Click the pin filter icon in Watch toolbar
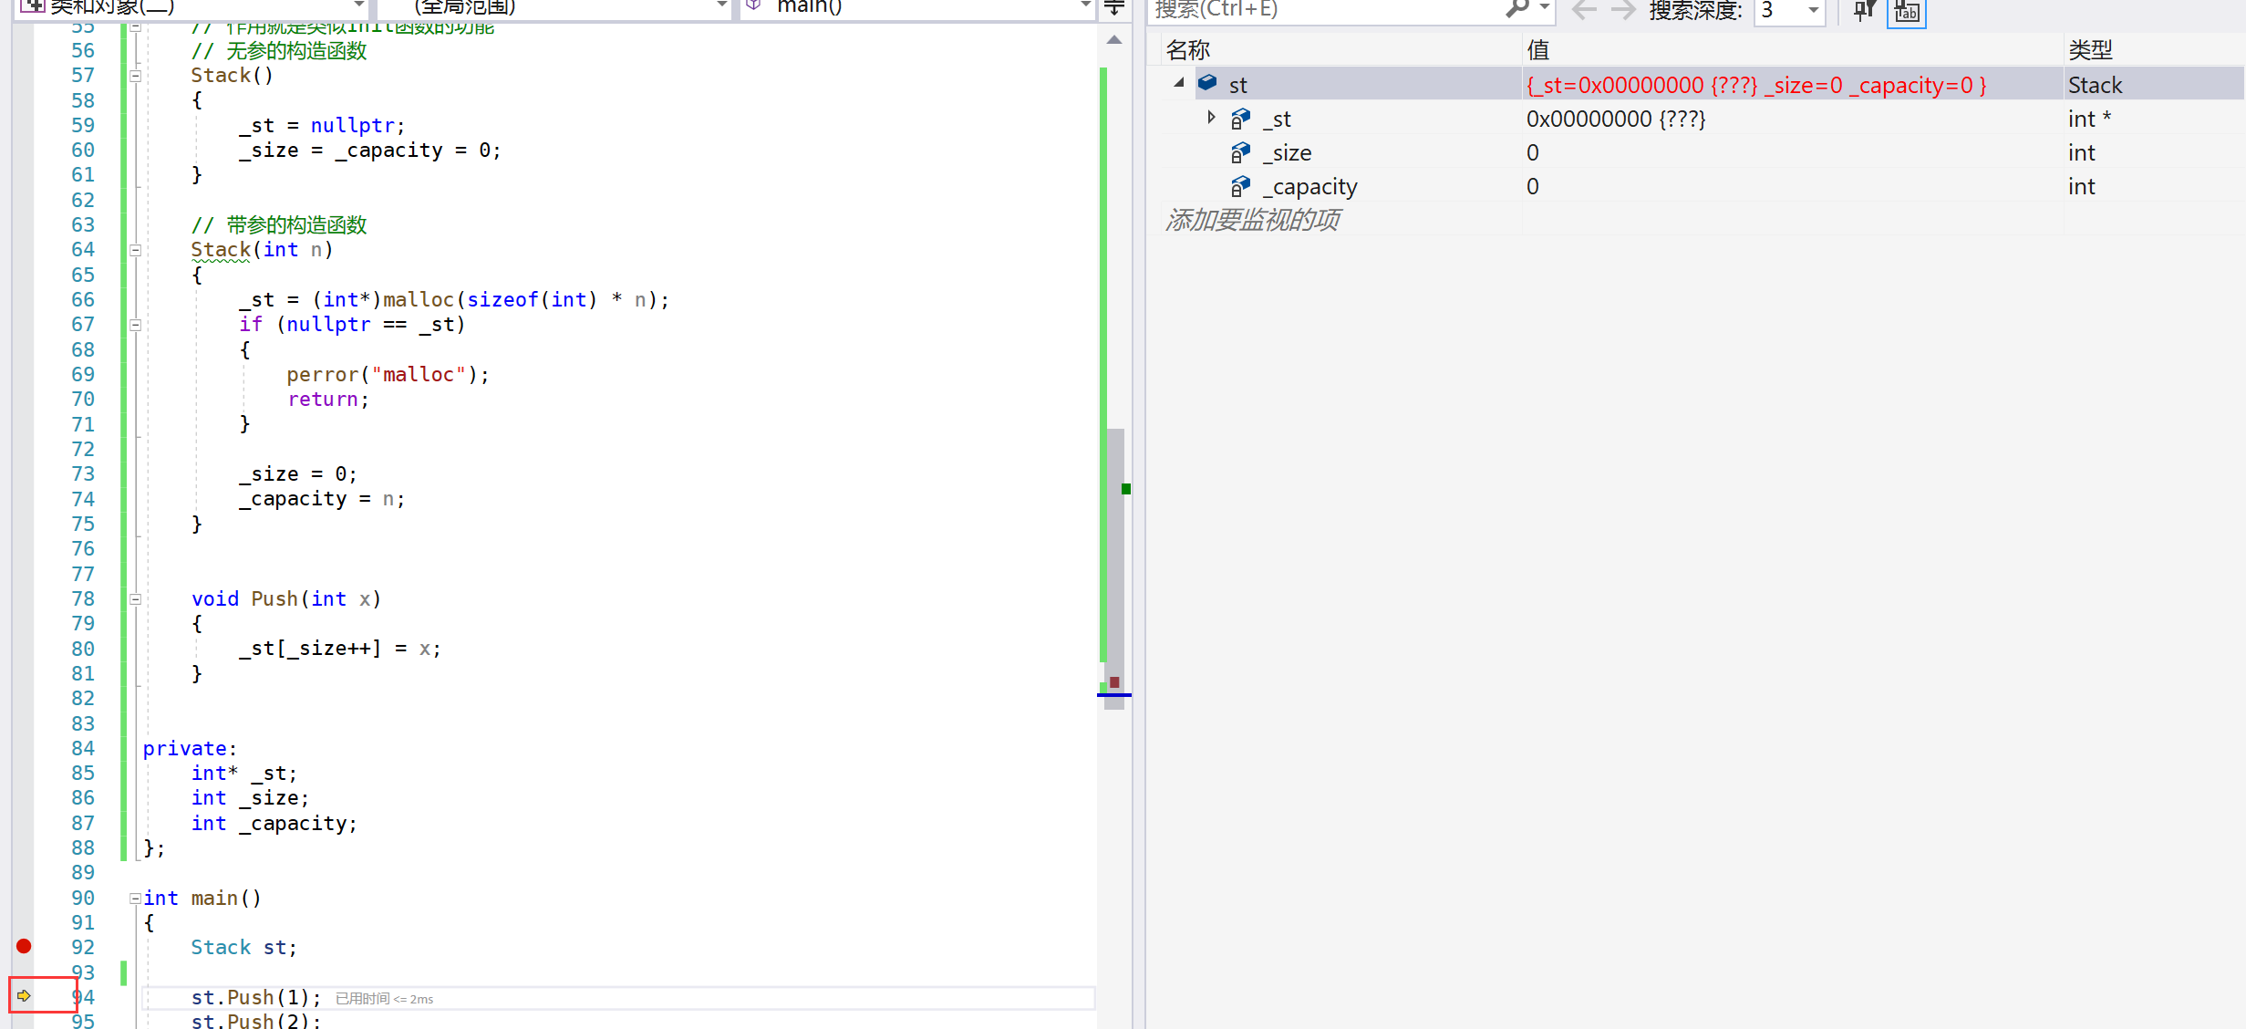2246x1029 pixels. [x=1864, y=11]
